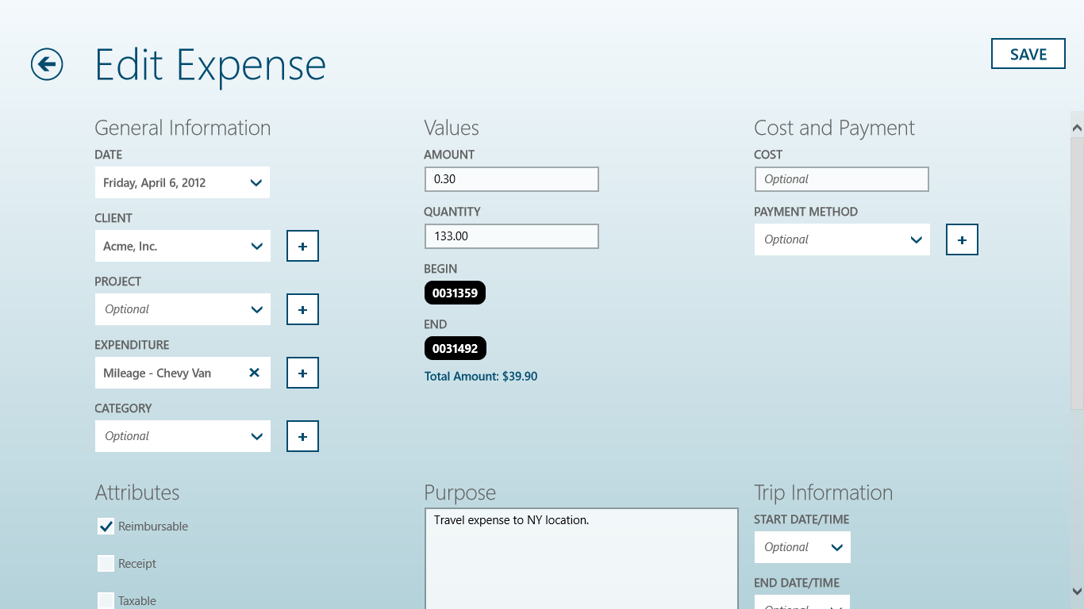Image resolution: width=1084 pixels, height=609 pixels.
Task: Click the Edit Expense page title
Action: 210,65
